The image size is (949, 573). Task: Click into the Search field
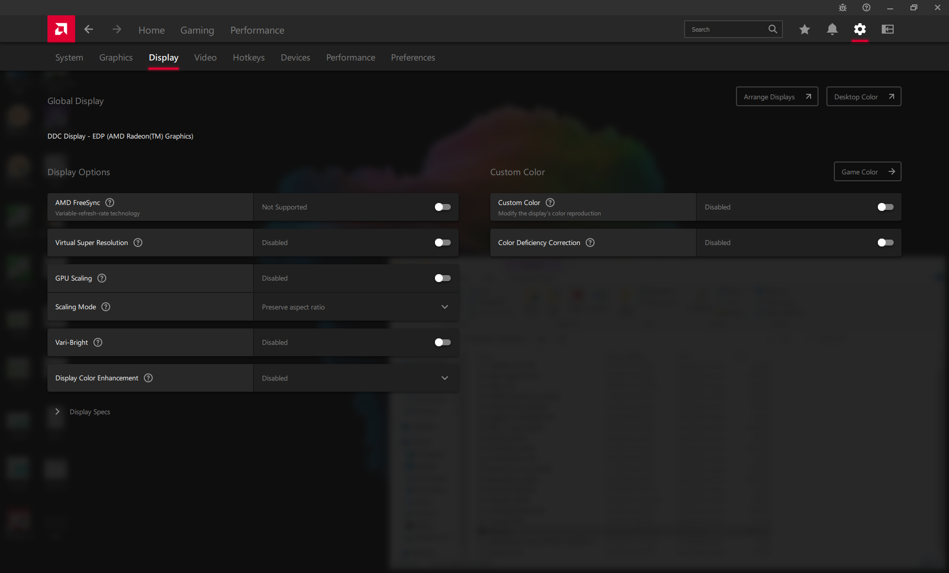[727, 30]
